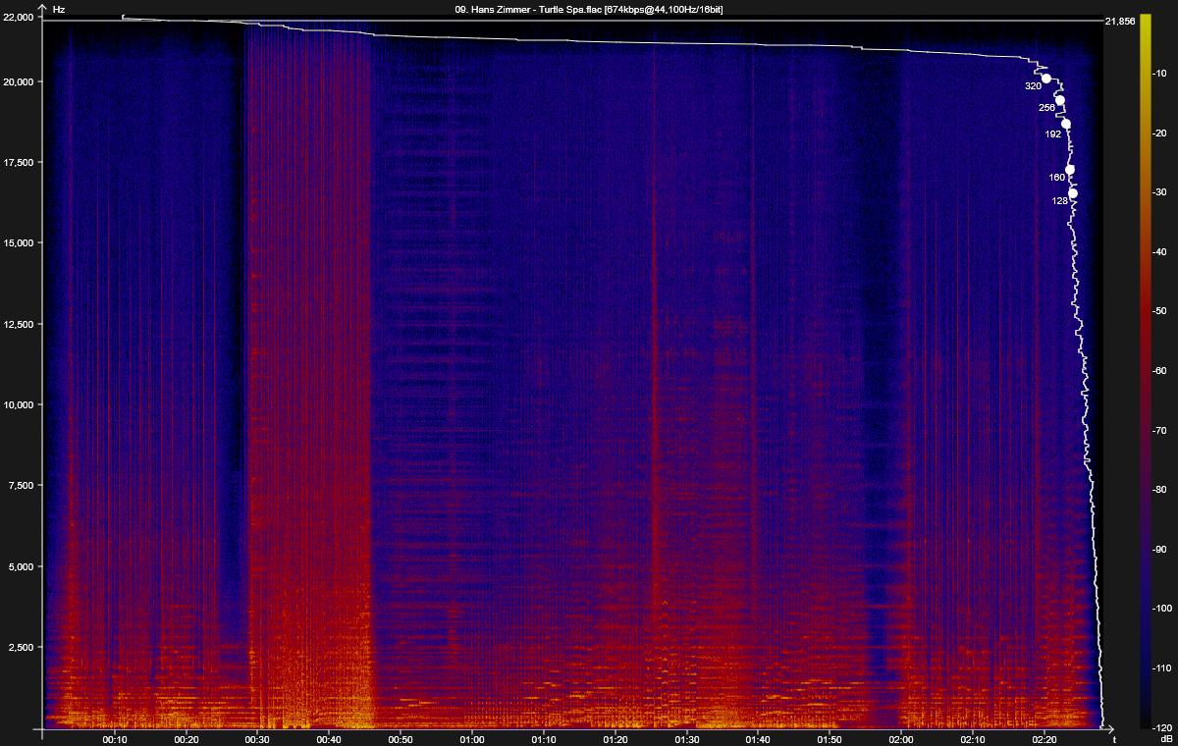Click the 00:10 time axis label
1178x746 pixels.
point(116,738)
